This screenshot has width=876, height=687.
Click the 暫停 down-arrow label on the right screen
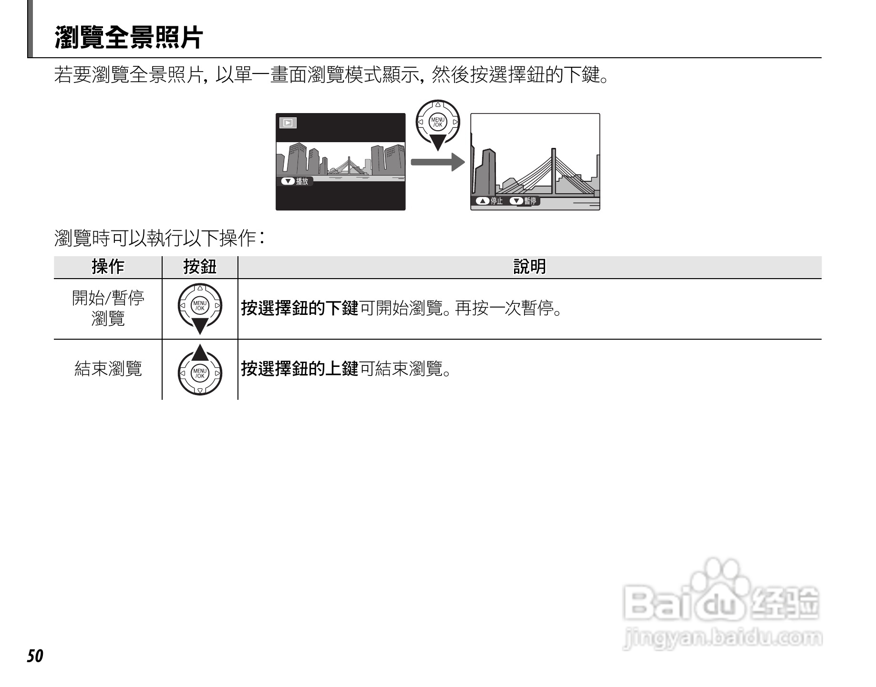pyautogui.click(x=523, y=201)
